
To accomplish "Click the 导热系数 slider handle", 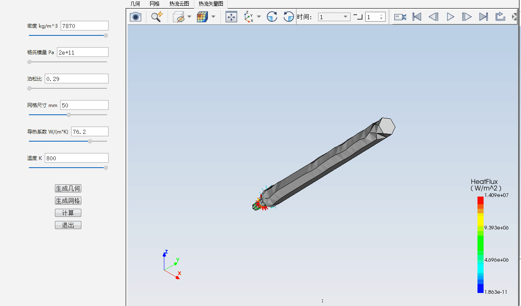I will [90, 141].
